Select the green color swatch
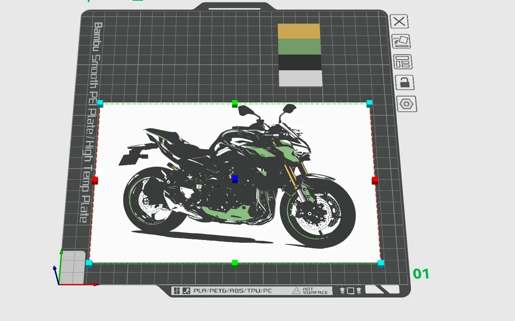Viewport: 515px width, 321px height. coord(300,47)
